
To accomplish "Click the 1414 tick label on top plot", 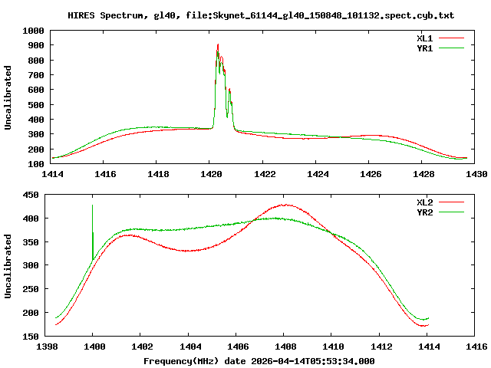I will 52,174.
